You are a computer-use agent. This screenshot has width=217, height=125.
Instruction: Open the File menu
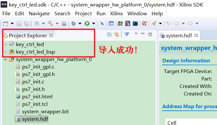point(7,14)
